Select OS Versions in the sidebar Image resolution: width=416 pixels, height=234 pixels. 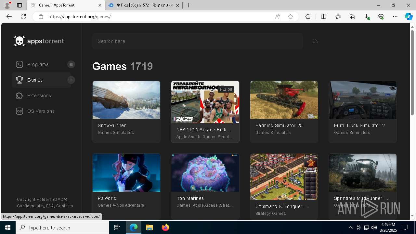pyautogui.click(x=41, y=111)
